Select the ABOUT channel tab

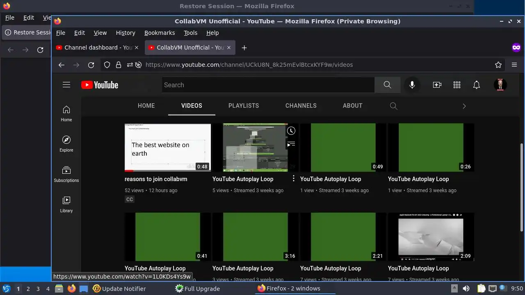coord(353,106)
